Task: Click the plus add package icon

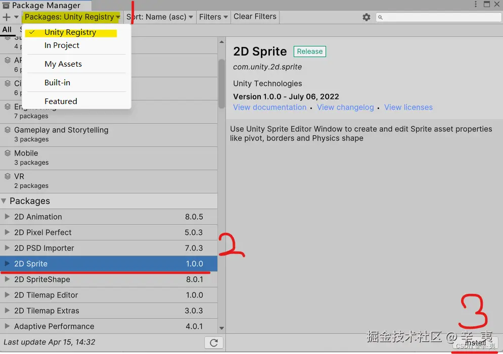Action: [7, 17]
